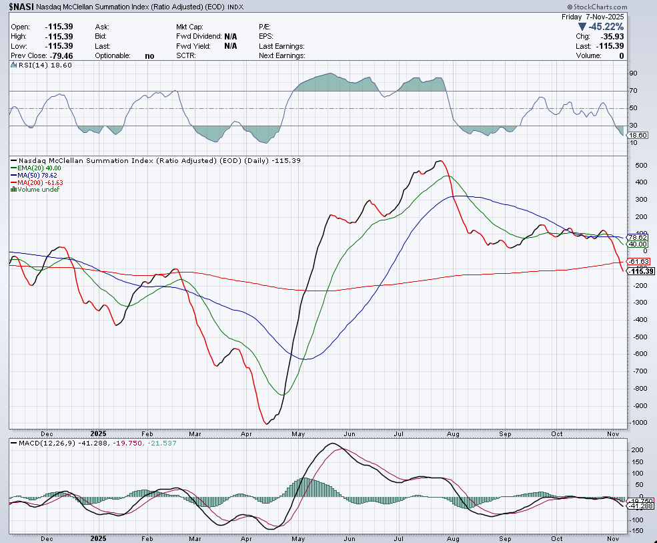This screenshot has height=543, width=657.
Task: Click the May label under the main chart
Action: [x=298, y=434]
